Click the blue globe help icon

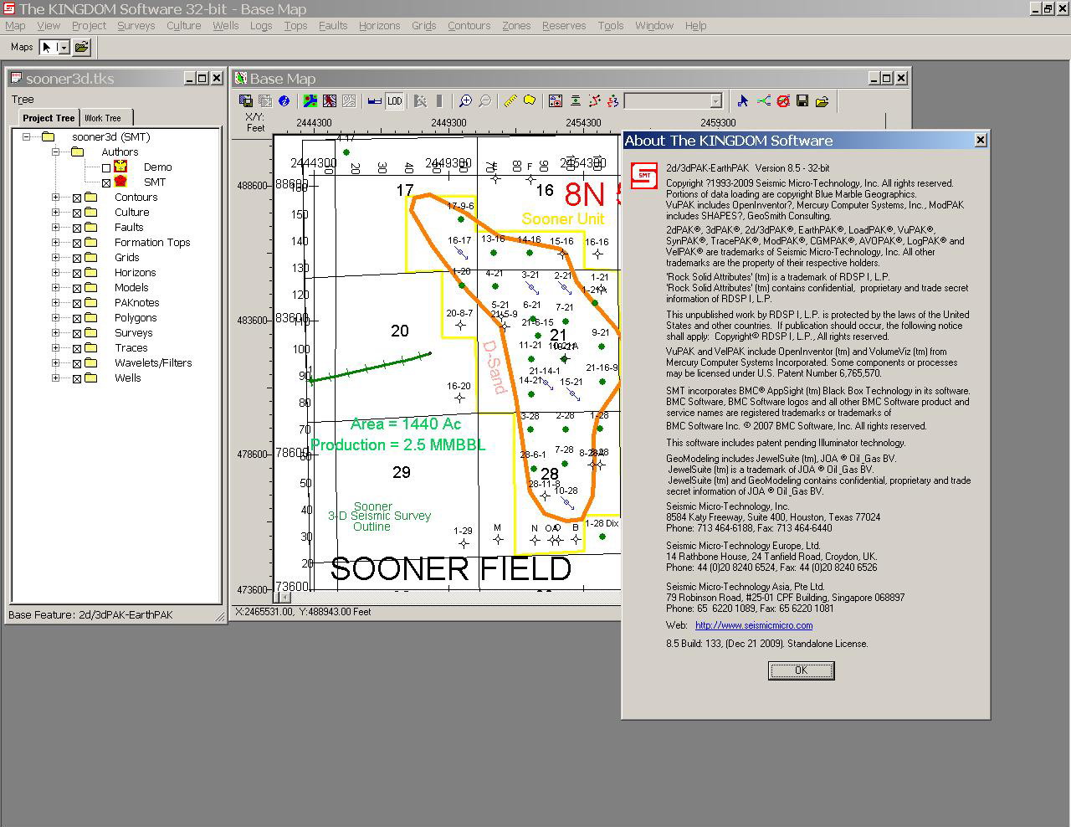coord(284,101)
